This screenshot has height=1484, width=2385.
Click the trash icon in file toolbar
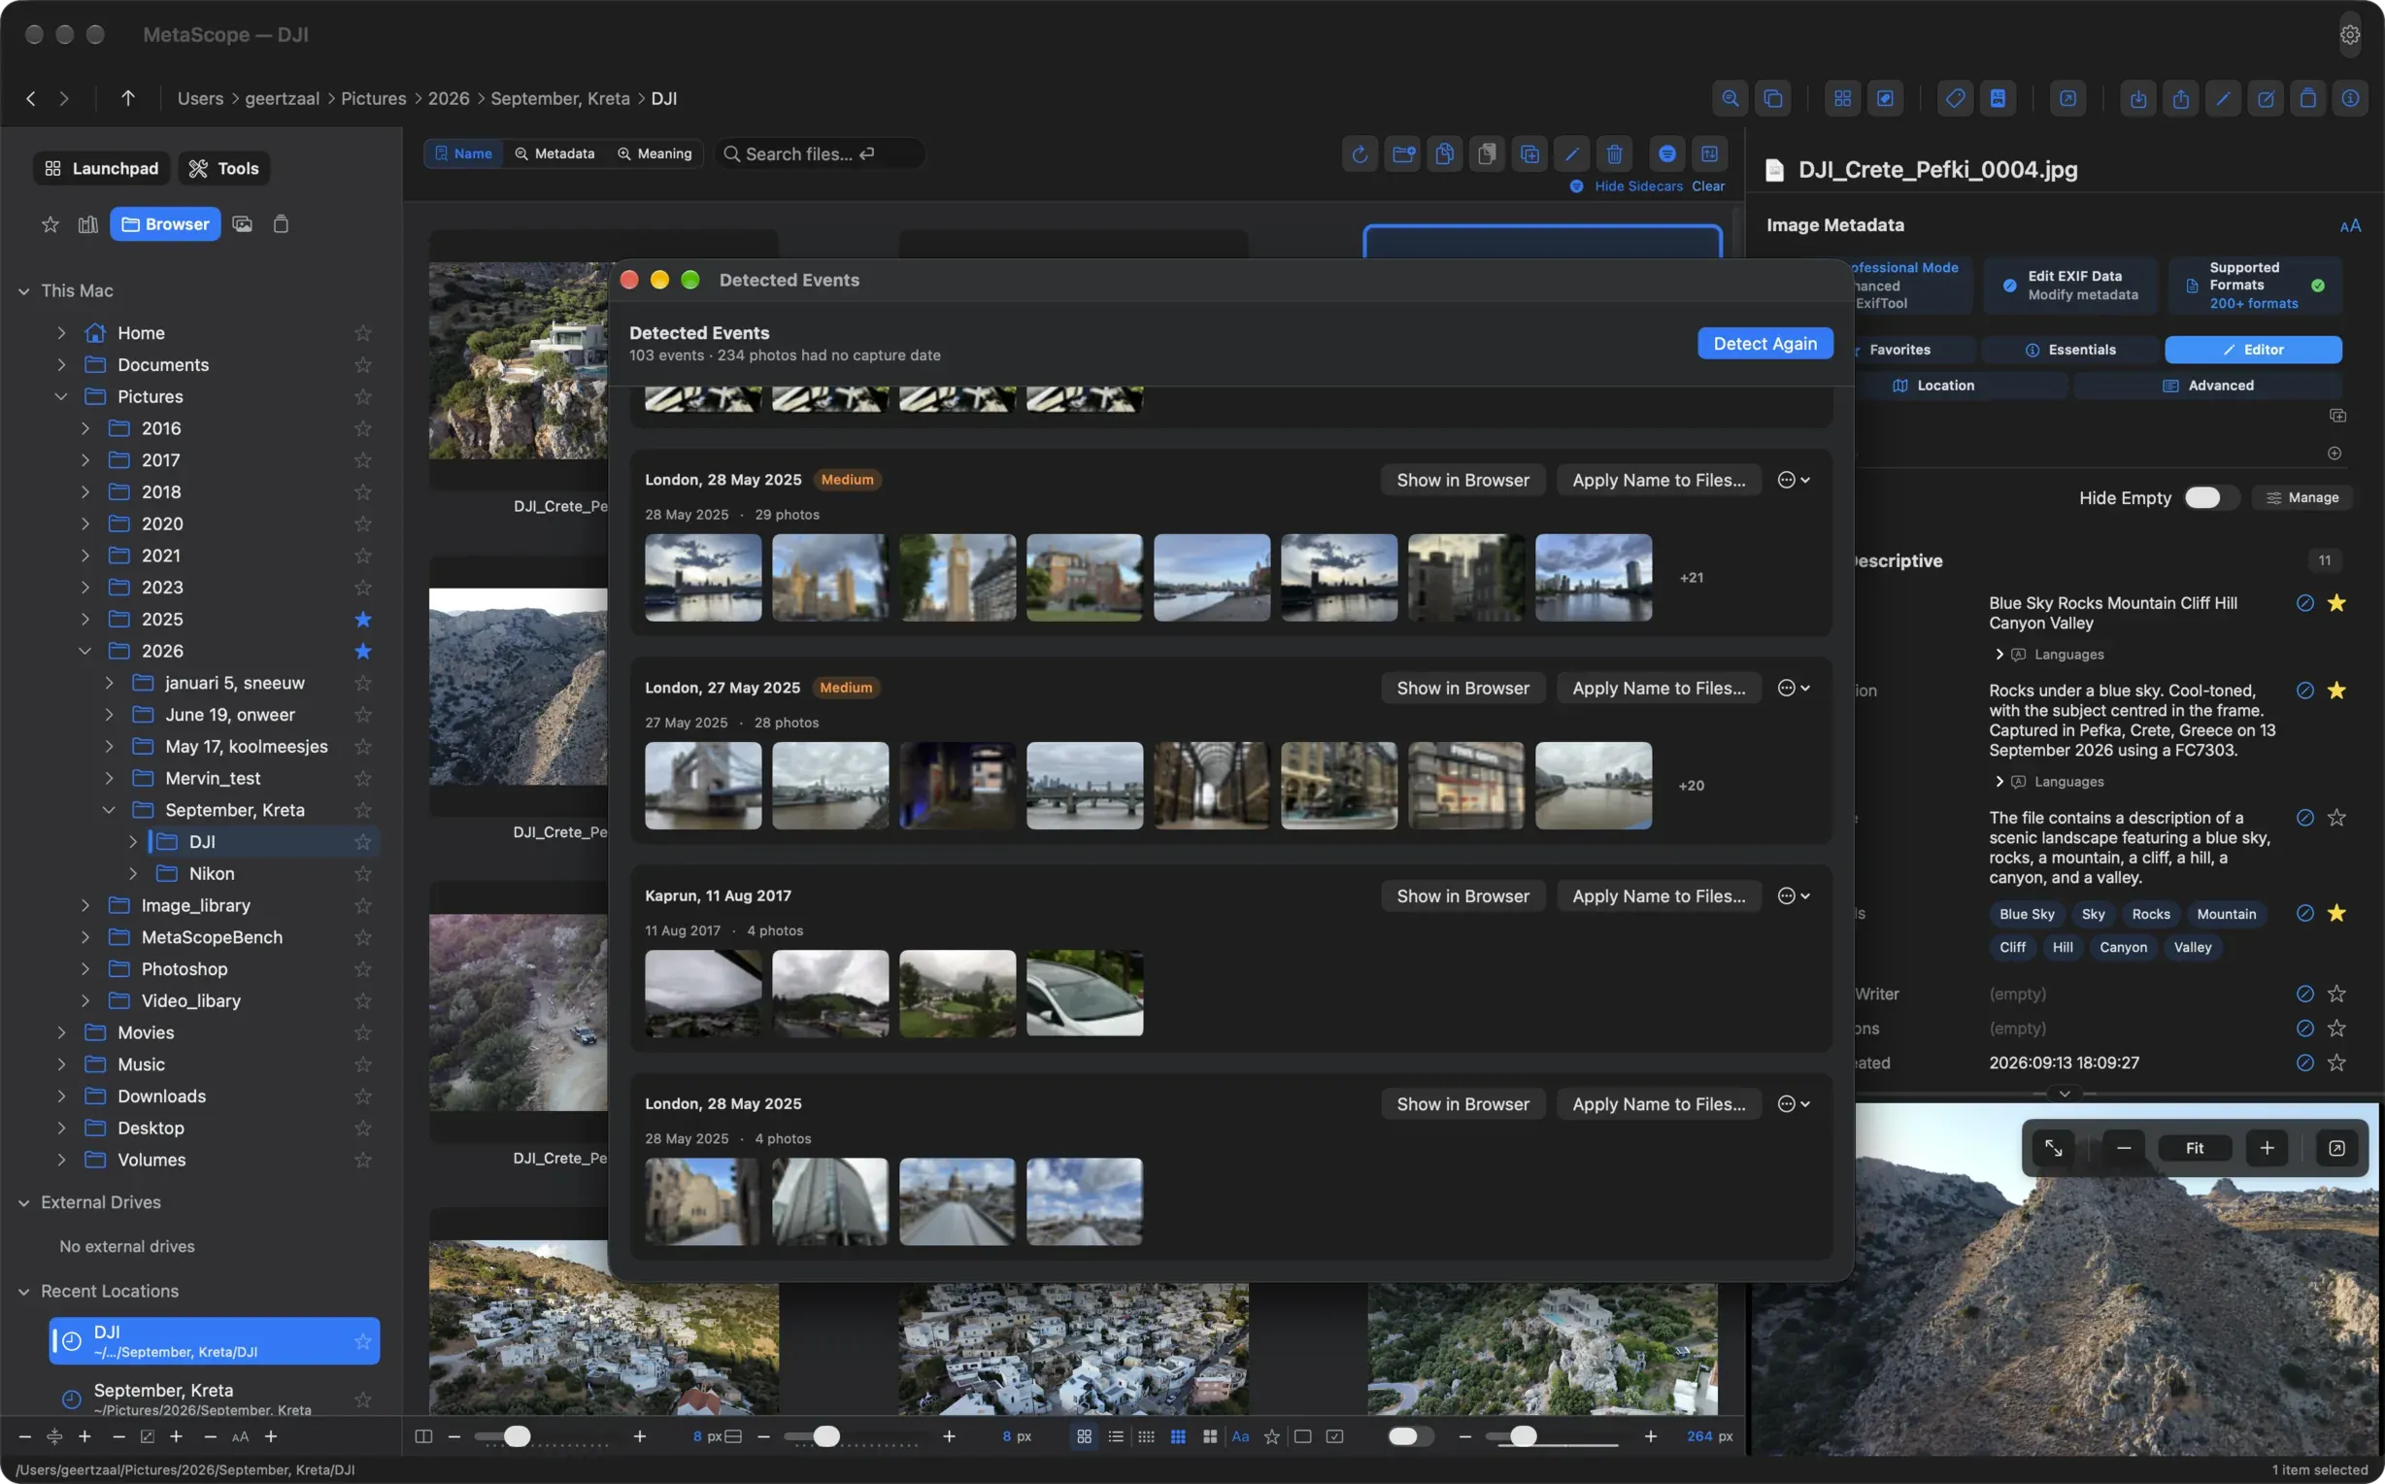1614,154
